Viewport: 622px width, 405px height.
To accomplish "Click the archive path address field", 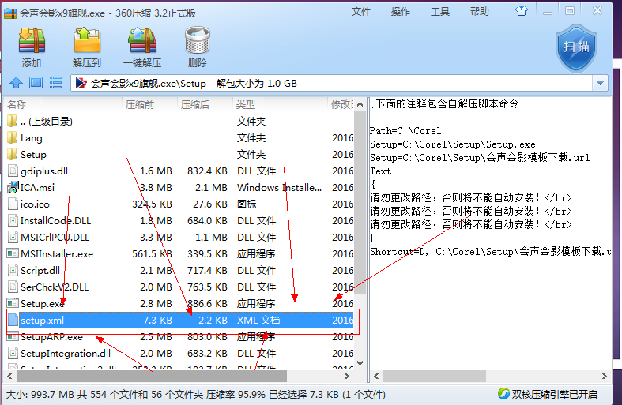I will [x=332, y=83].
